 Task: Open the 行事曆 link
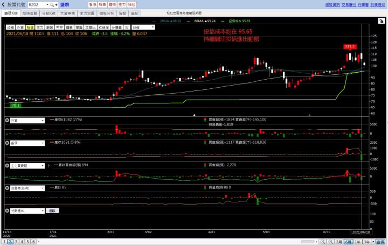(x=363, y=5)
